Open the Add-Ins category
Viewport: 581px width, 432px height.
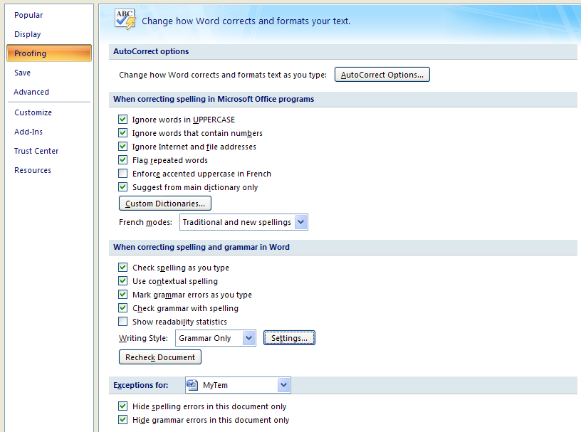click(x=28, y=132)
